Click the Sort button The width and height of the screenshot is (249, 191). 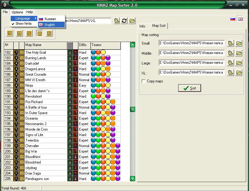click(189, 88)
